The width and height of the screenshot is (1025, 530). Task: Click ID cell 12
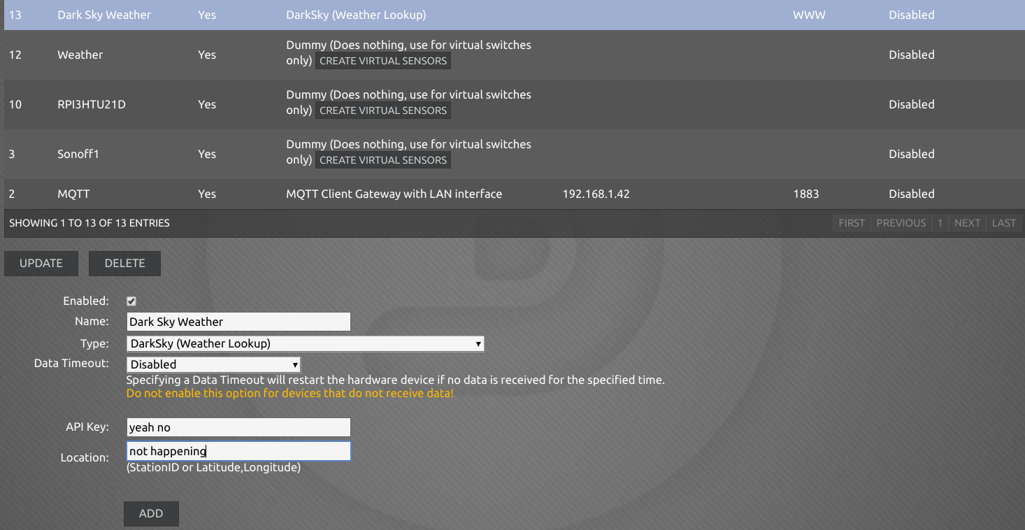15,55
